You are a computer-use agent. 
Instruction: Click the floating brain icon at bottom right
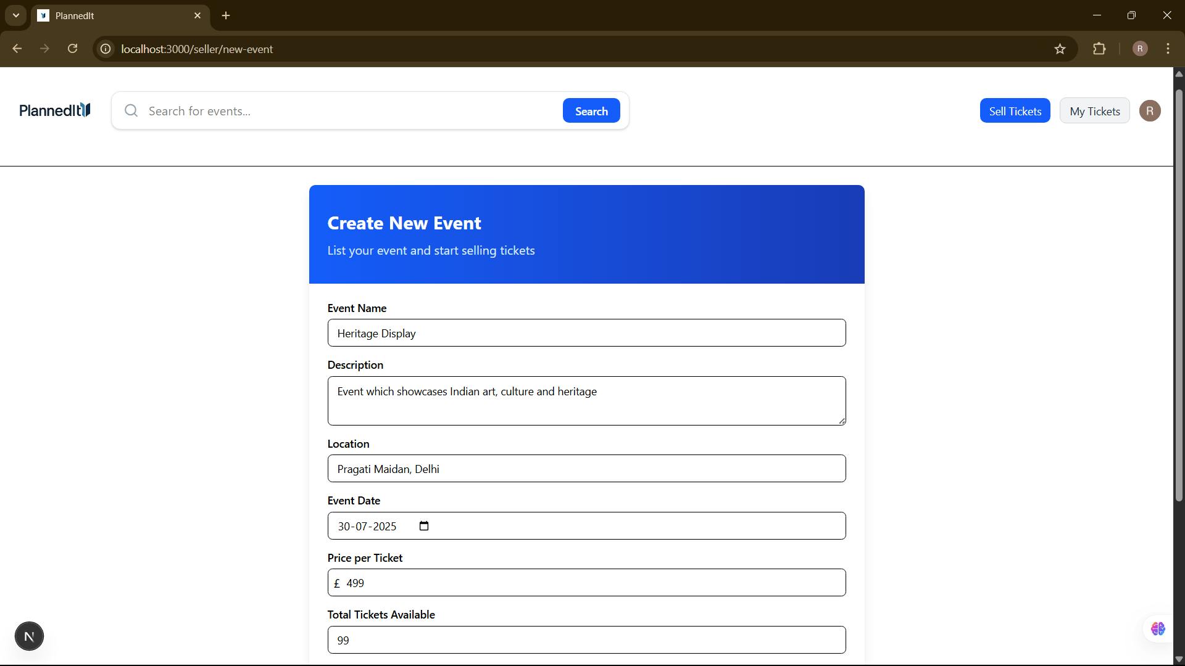[1157, 629]
